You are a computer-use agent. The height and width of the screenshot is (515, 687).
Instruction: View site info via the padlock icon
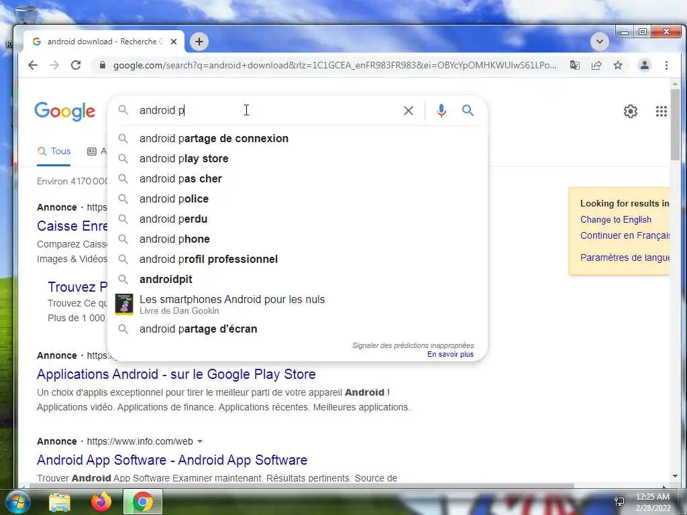coord(103,65)
